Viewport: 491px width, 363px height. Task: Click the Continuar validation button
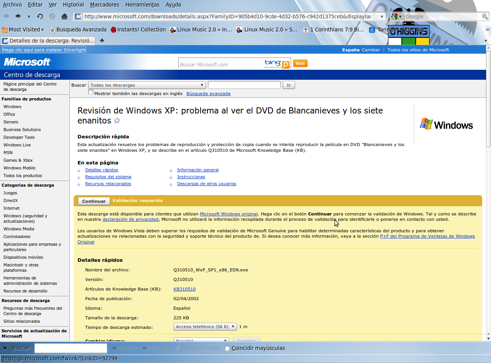point(94,201)
